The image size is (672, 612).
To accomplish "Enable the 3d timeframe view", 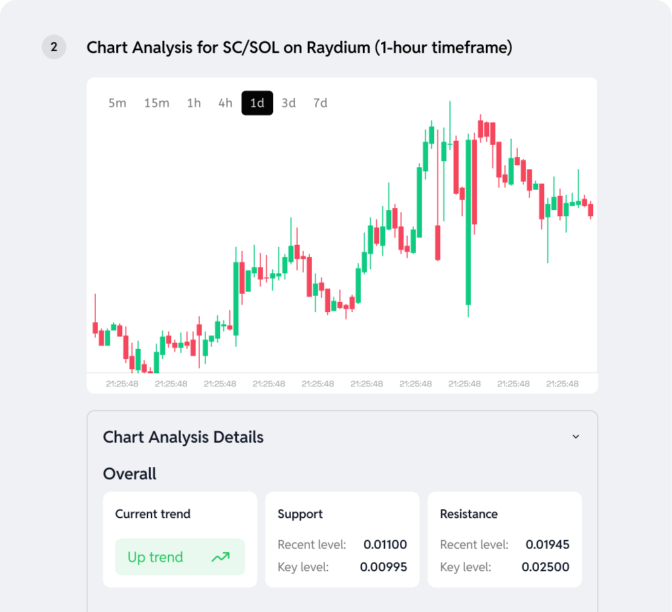I will (288, 103).
